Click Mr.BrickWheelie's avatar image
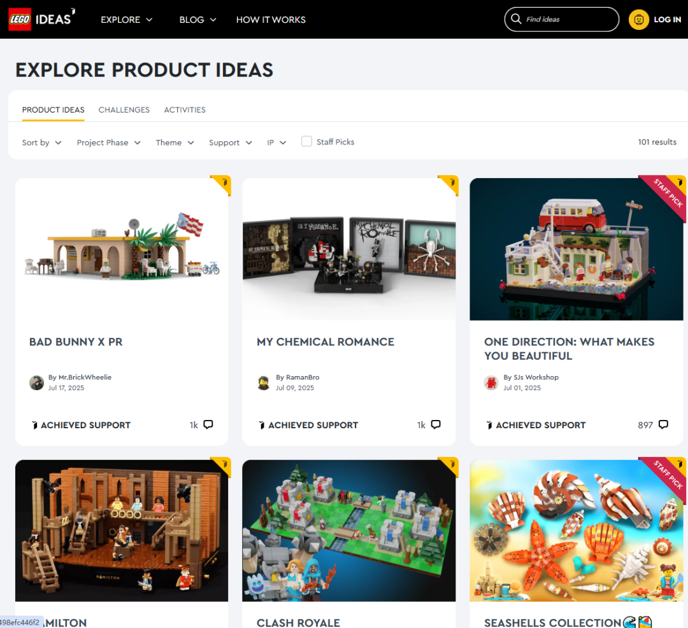Image resolution: width=688 pixels, height=628 pixels. point(36,382)
